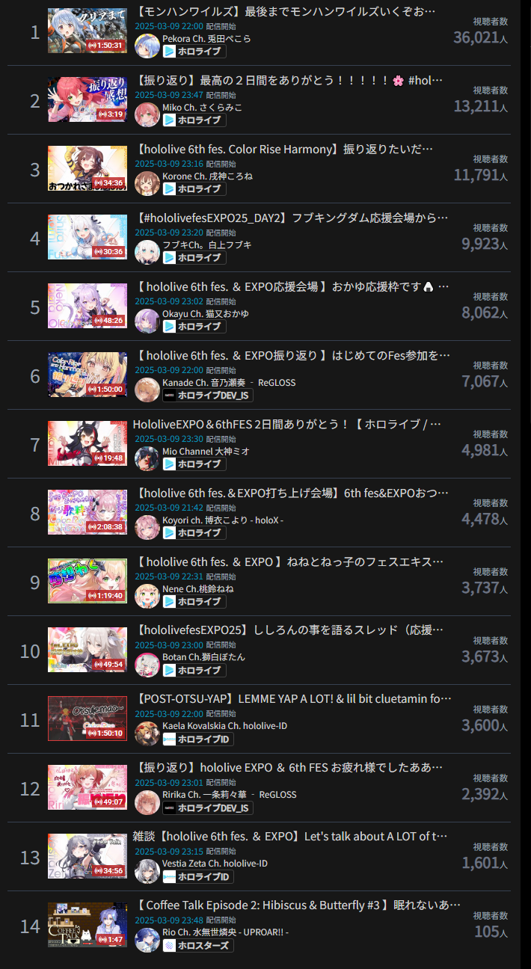The height and width of the screenshot is (969, 531).
Task: Click ホロライブDEV_IS tag under Kanade Ch.
Action: click(x=208, y=396)
